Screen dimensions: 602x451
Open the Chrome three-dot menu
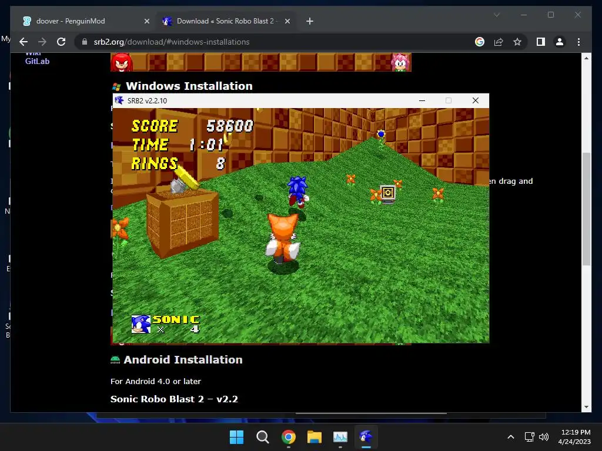(x=578, y=42)
